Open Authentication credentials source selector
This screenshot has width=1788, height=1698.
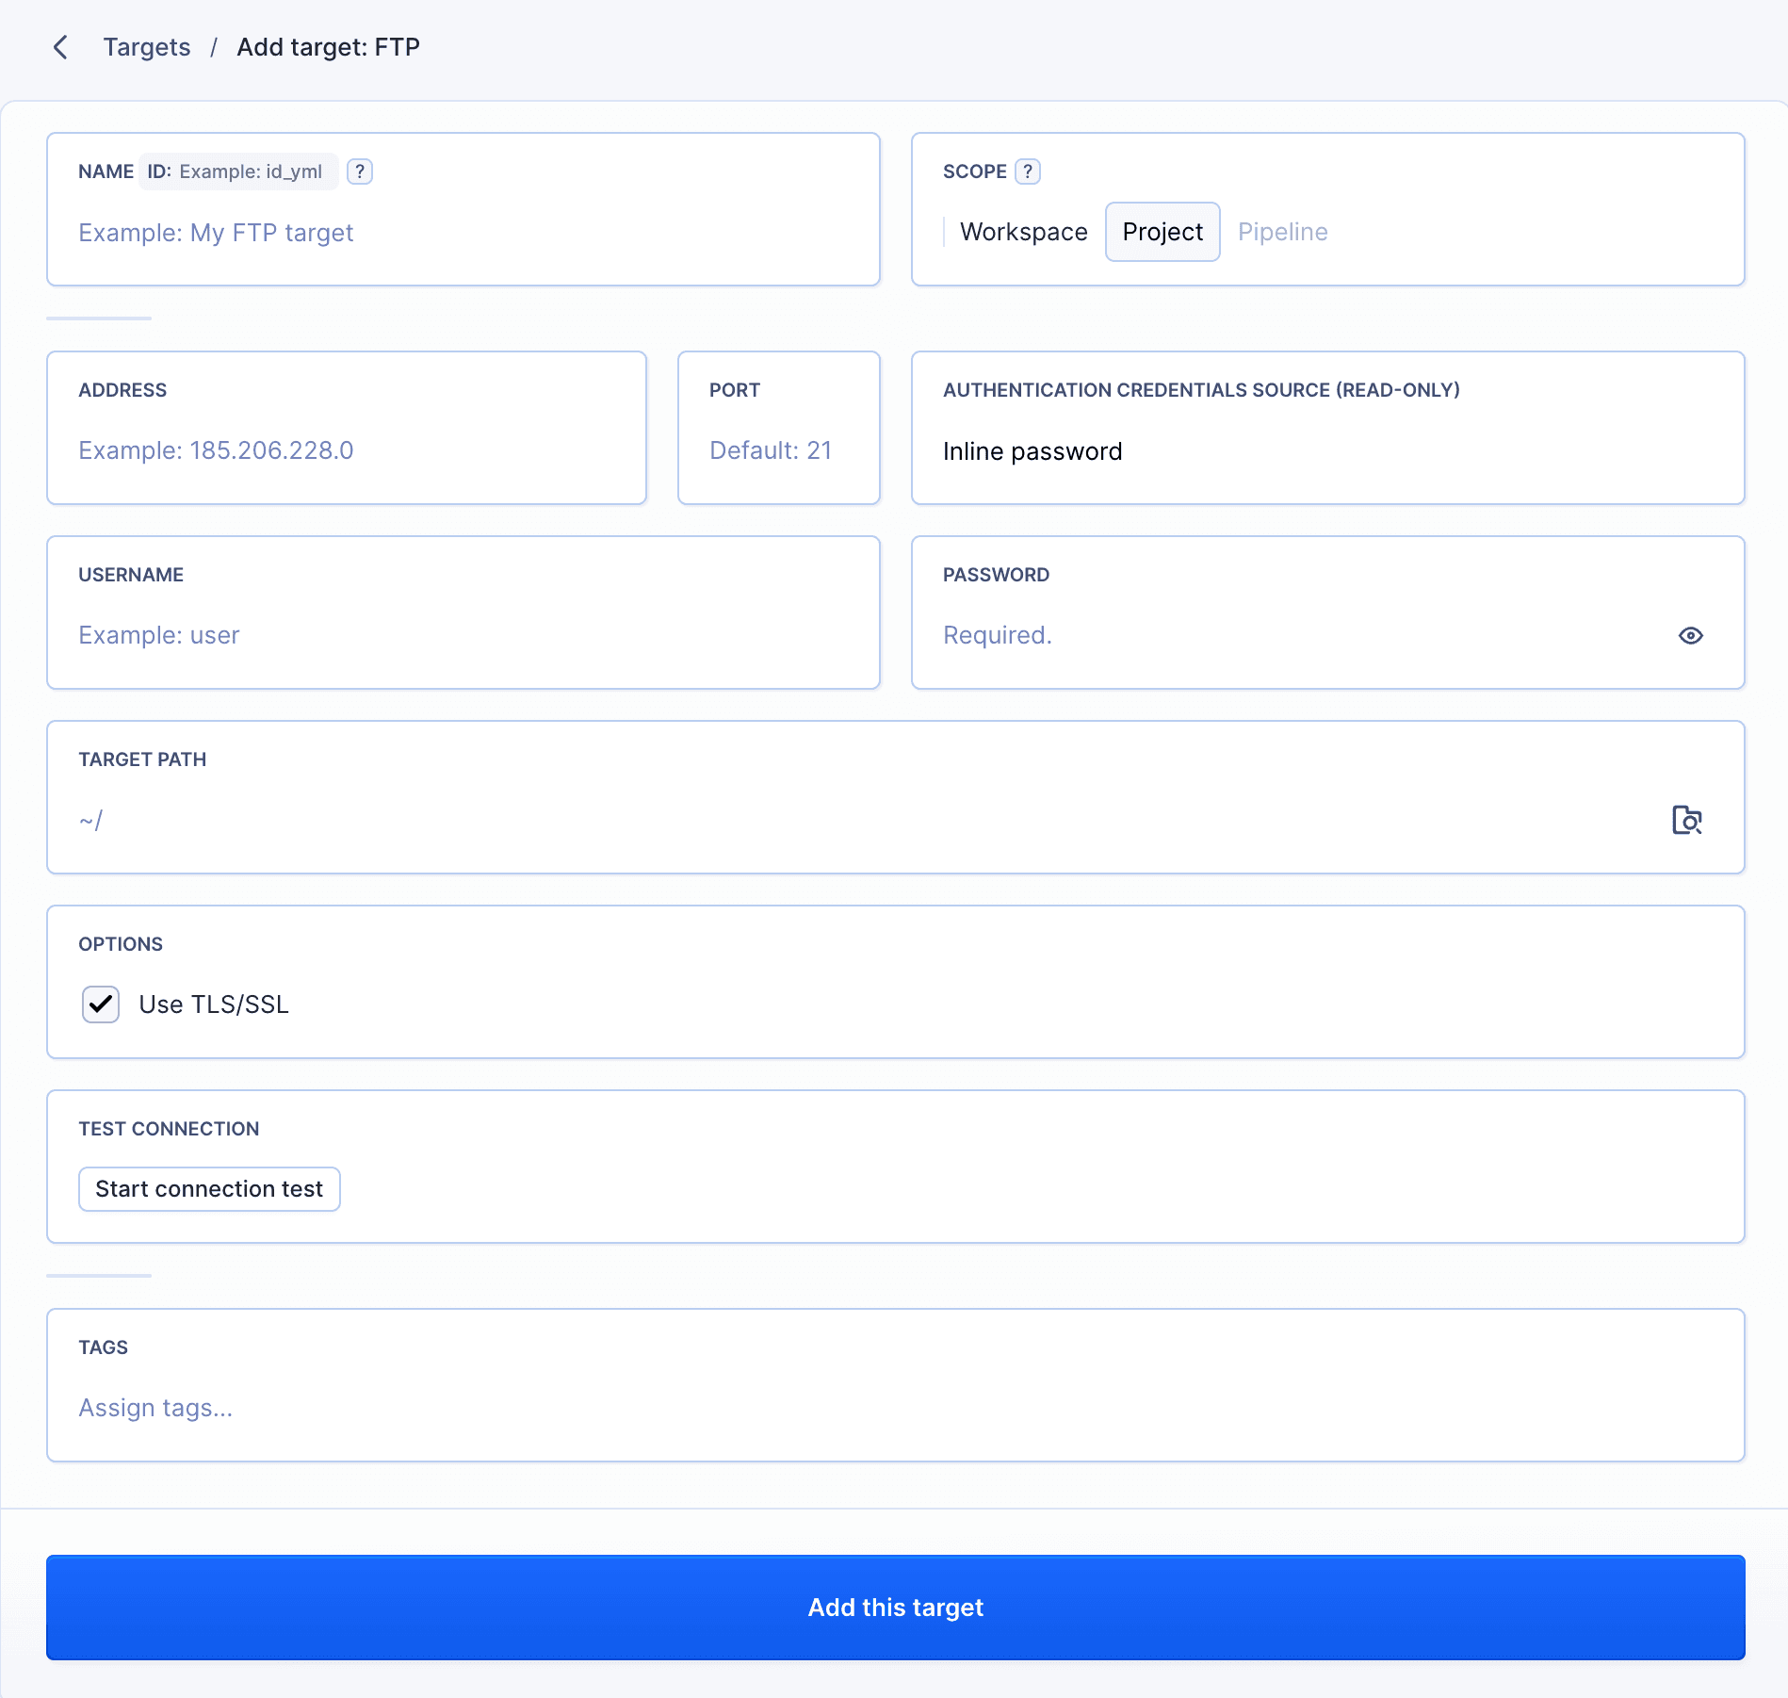coord(1327,451)
